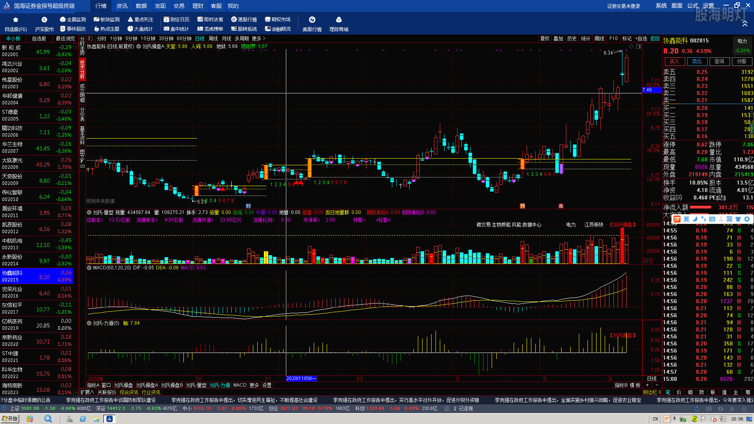The width and height of the screenshot is (754, 424).
Task: Open 重点关注 key focus
Action: [x=141, y=19]
